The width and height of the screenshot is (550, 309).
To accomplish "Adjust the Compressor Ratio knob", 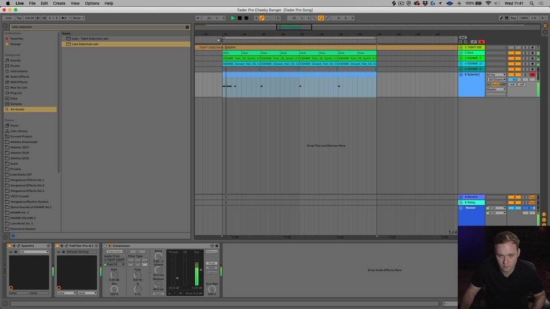I will point(158,256).
